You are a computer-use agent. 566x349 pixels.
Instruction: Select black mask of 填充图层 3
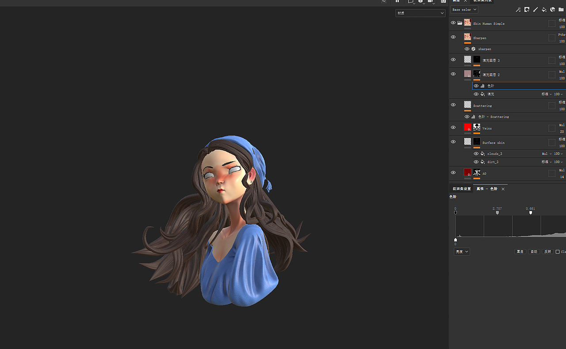(x=477, y=59)
